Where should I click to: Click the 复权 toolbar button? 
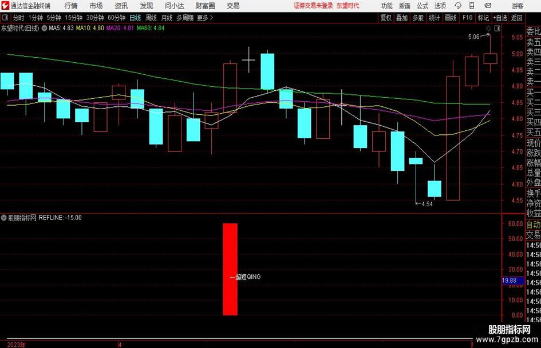click(386, 18)
